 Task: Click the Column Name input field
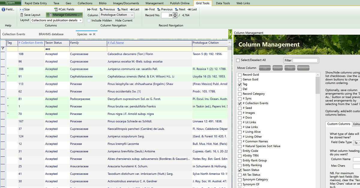coord(356,160)
